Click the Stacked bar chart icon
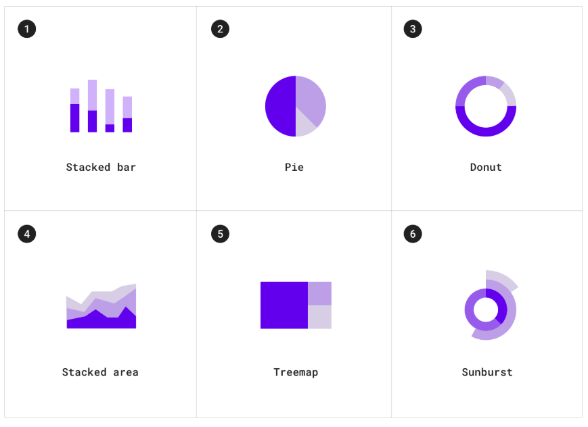The width and height of the screenshot is (588, 427). pos(101,106)
